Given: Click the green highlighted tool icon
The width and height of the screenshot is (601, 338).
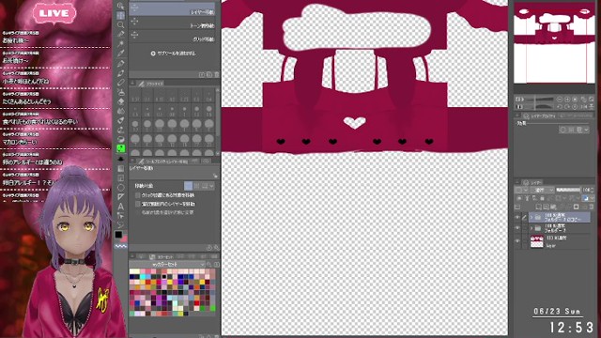Looking at the screenshot, I should (120, 148).
